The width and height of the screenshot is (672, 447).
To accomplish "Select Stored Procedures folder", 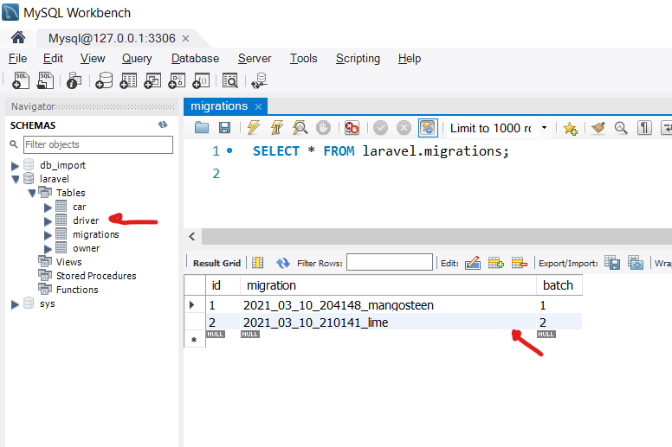I will 96,276.
